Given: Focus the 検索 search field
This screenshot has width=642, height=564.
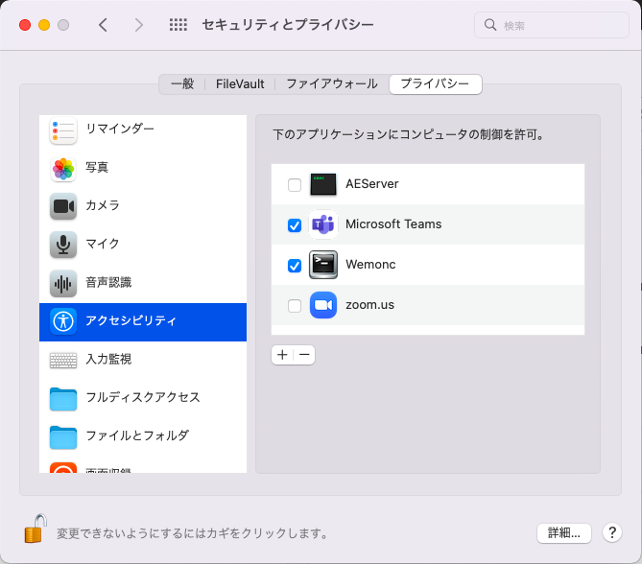Looking at the screenshot, I should 552,25.
